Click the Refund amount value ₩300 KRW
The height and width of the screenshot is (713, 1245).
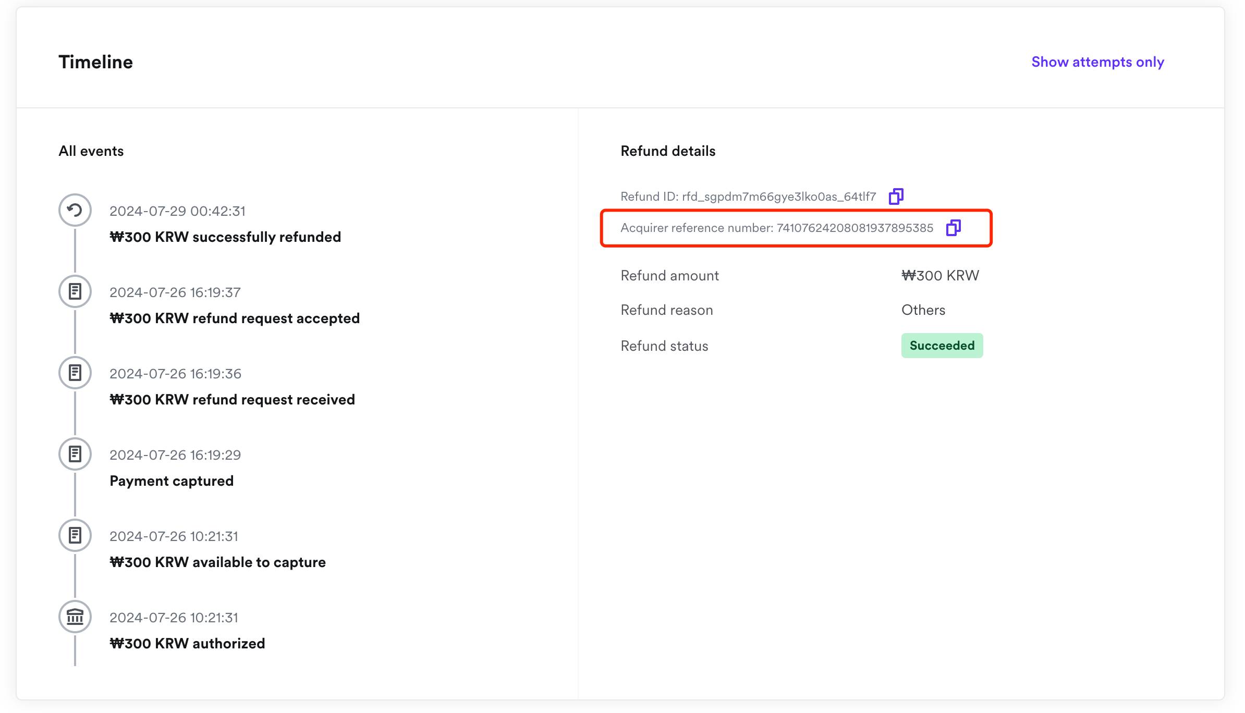point(940,275)
